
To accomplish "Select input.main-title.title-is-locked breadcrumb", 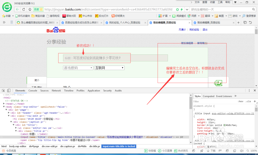I will 119,146.
